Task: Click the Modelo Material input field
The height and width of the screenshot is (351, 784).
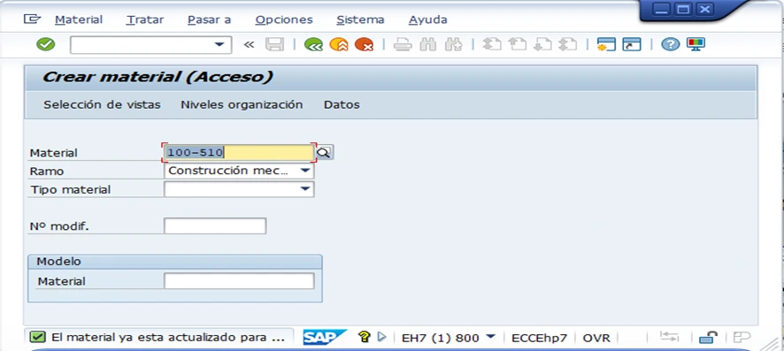Action: click(x=239, y=280)
